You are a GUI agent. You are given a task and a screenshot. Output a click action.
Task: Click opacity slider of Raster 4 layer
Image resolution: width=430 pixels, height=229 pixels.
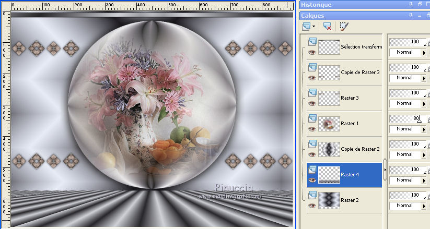[408, 170]
